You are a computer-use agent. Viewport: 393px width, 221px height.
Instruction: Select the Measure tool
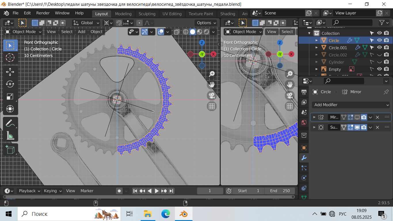tap(10, 135)
